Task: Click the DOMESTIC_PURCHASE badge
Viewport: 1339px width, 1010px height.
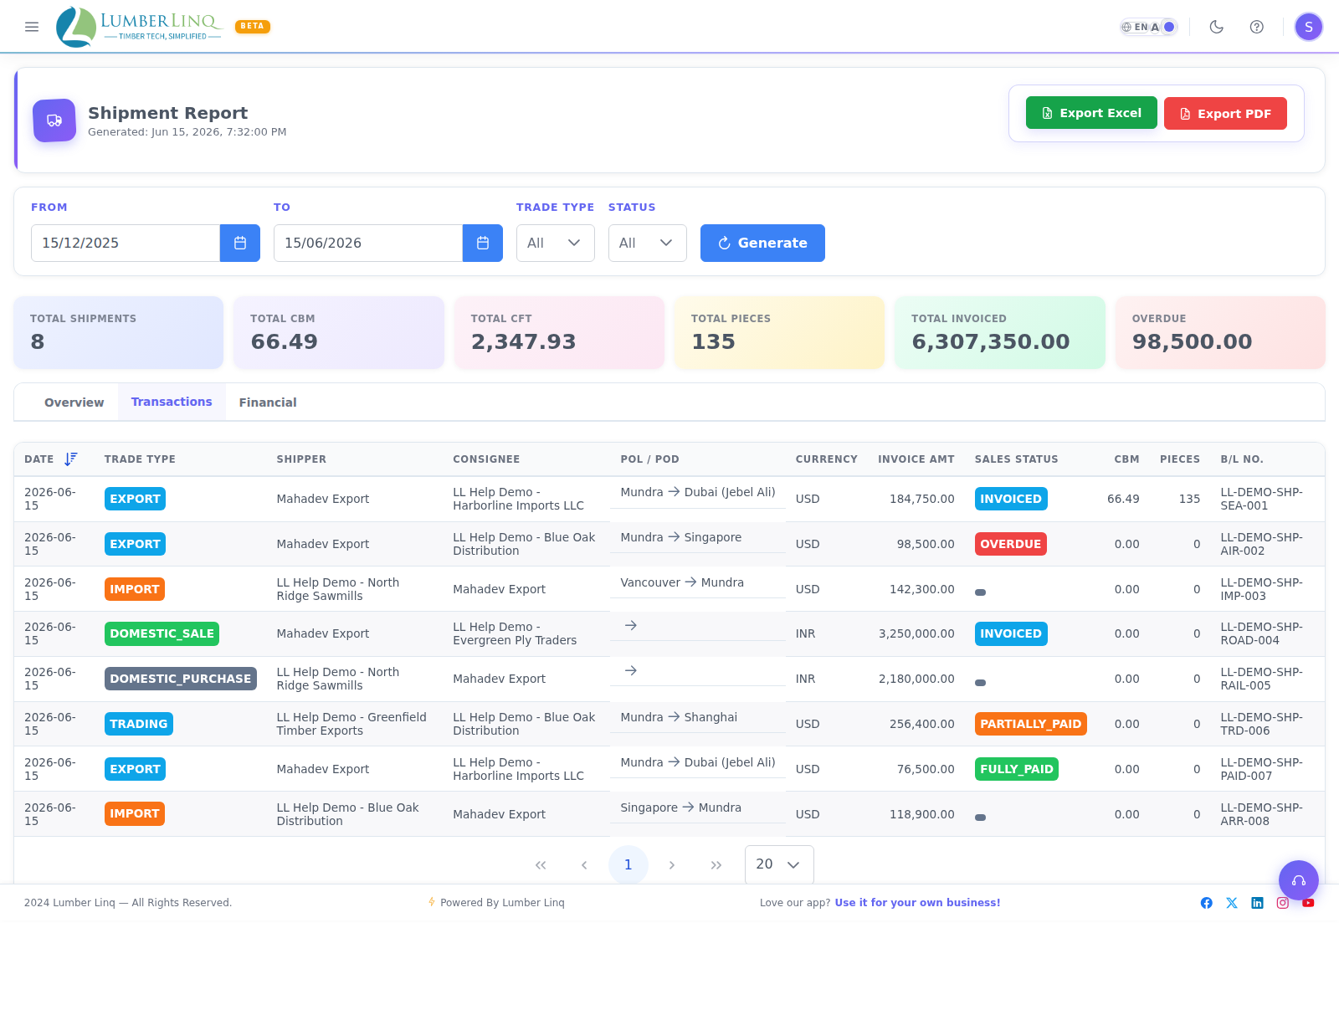Action: point(181,679)
